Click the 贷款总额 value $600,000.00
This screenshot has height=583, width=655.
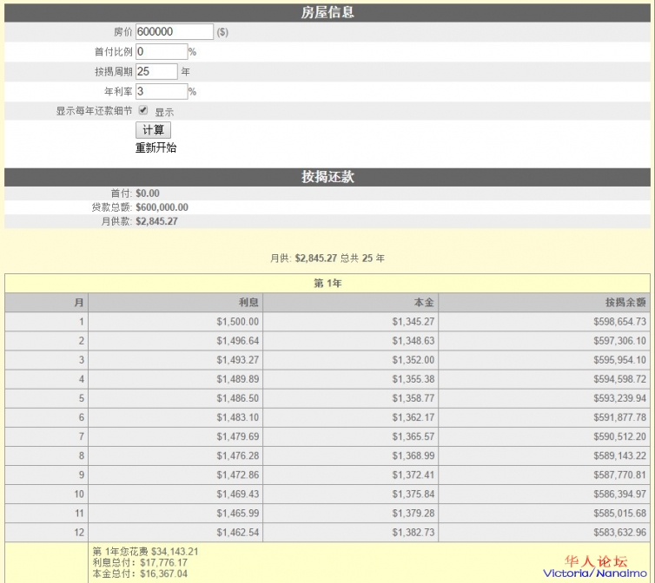(162, 207)
